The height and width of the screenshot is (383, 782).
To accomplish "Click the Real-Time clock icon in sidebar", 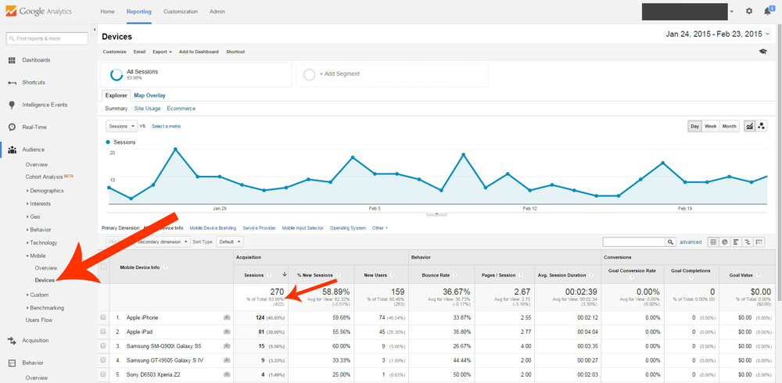I will point(12,127).
